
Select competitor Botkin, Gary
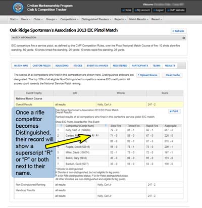[x=76, y=158]
